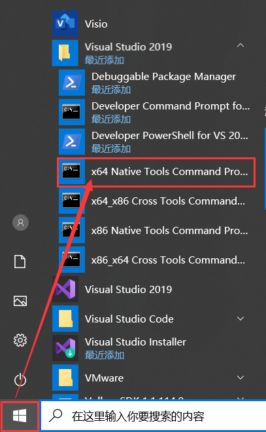The image size is (266, 432).
Task: Click the taskbar search input box
Action: (154, 416)
